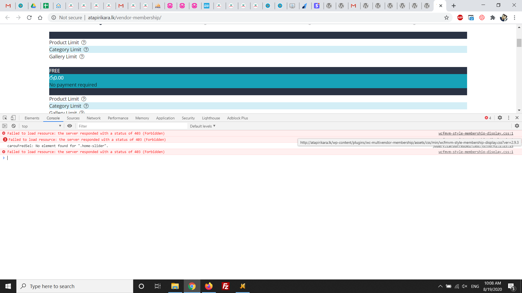This screenshot has width=522, height=293.
Task: Open the Application tab
Action: click(165, 118)
